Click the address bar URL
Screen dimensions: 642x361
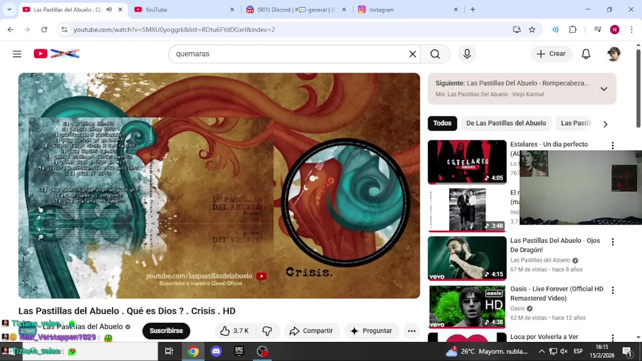174,30
